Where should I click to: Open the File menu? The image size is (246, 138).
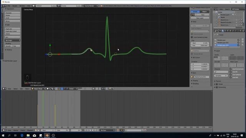(x=9, y=6)
